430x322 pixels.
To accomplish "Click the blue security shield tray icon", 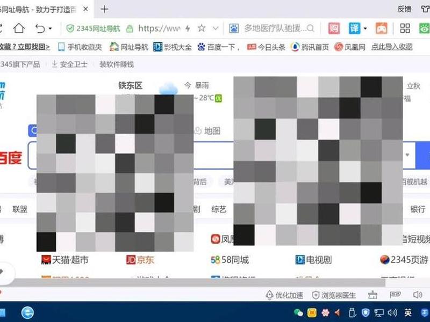I will (x=365, y=312).
